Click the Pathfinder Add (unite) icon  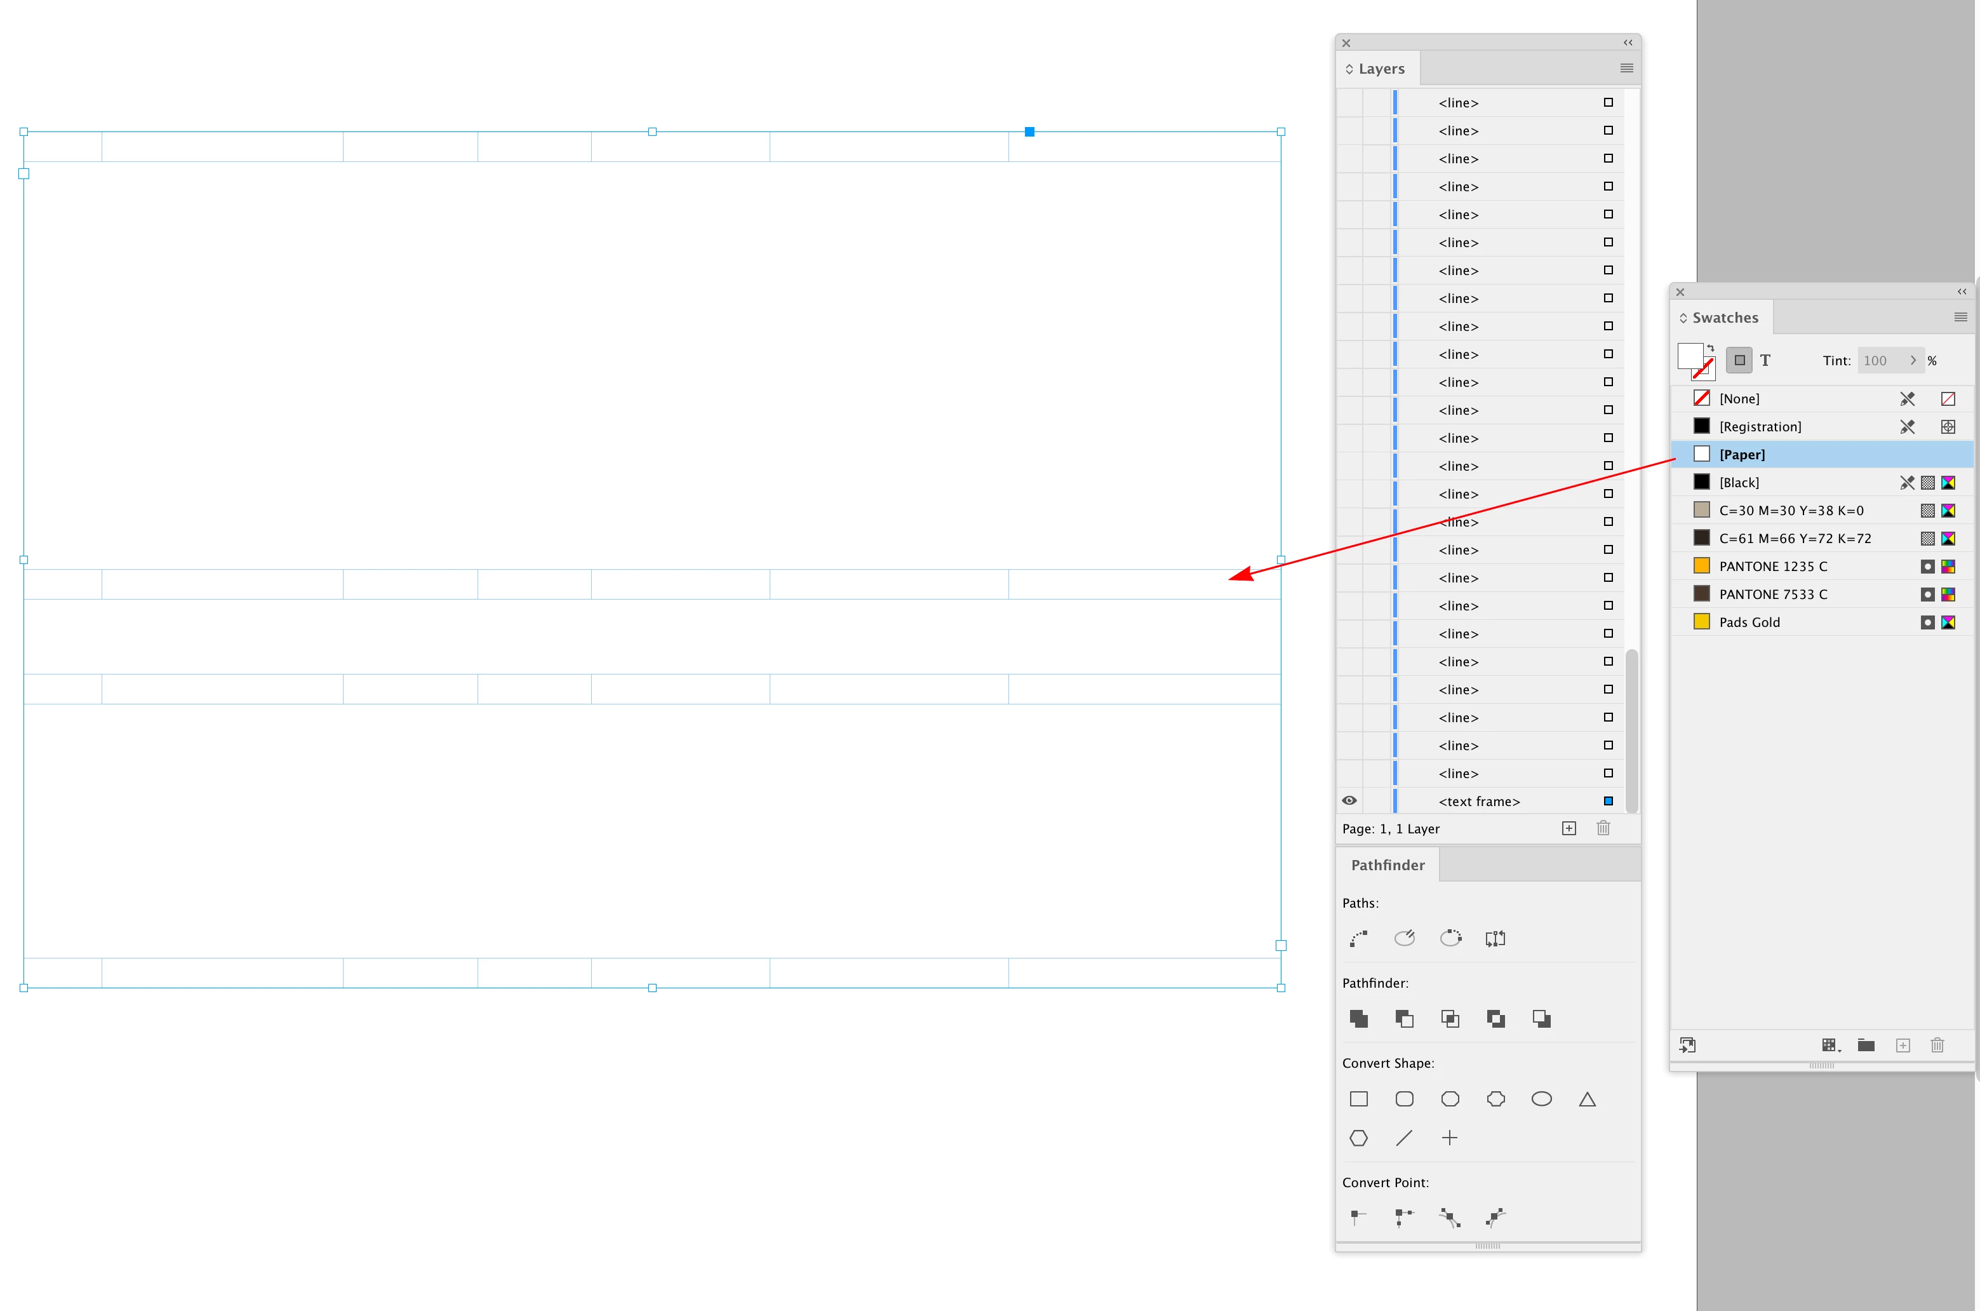pyautogui.click(x=1359, y=1018)
